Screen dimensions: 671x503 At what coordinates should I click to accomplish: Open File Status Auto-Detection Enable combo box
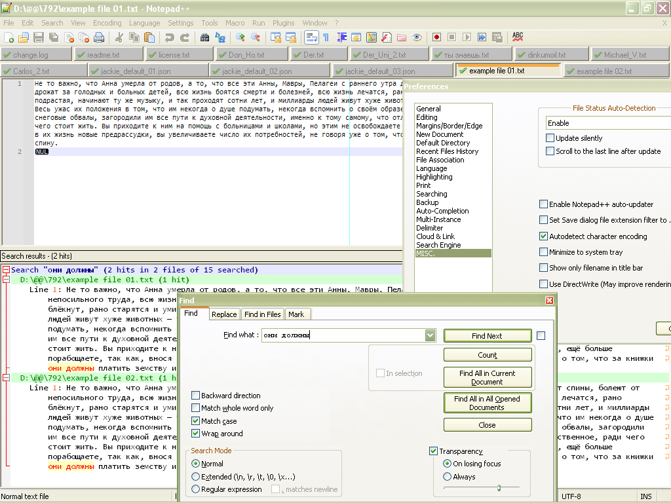tap(608, 123)
